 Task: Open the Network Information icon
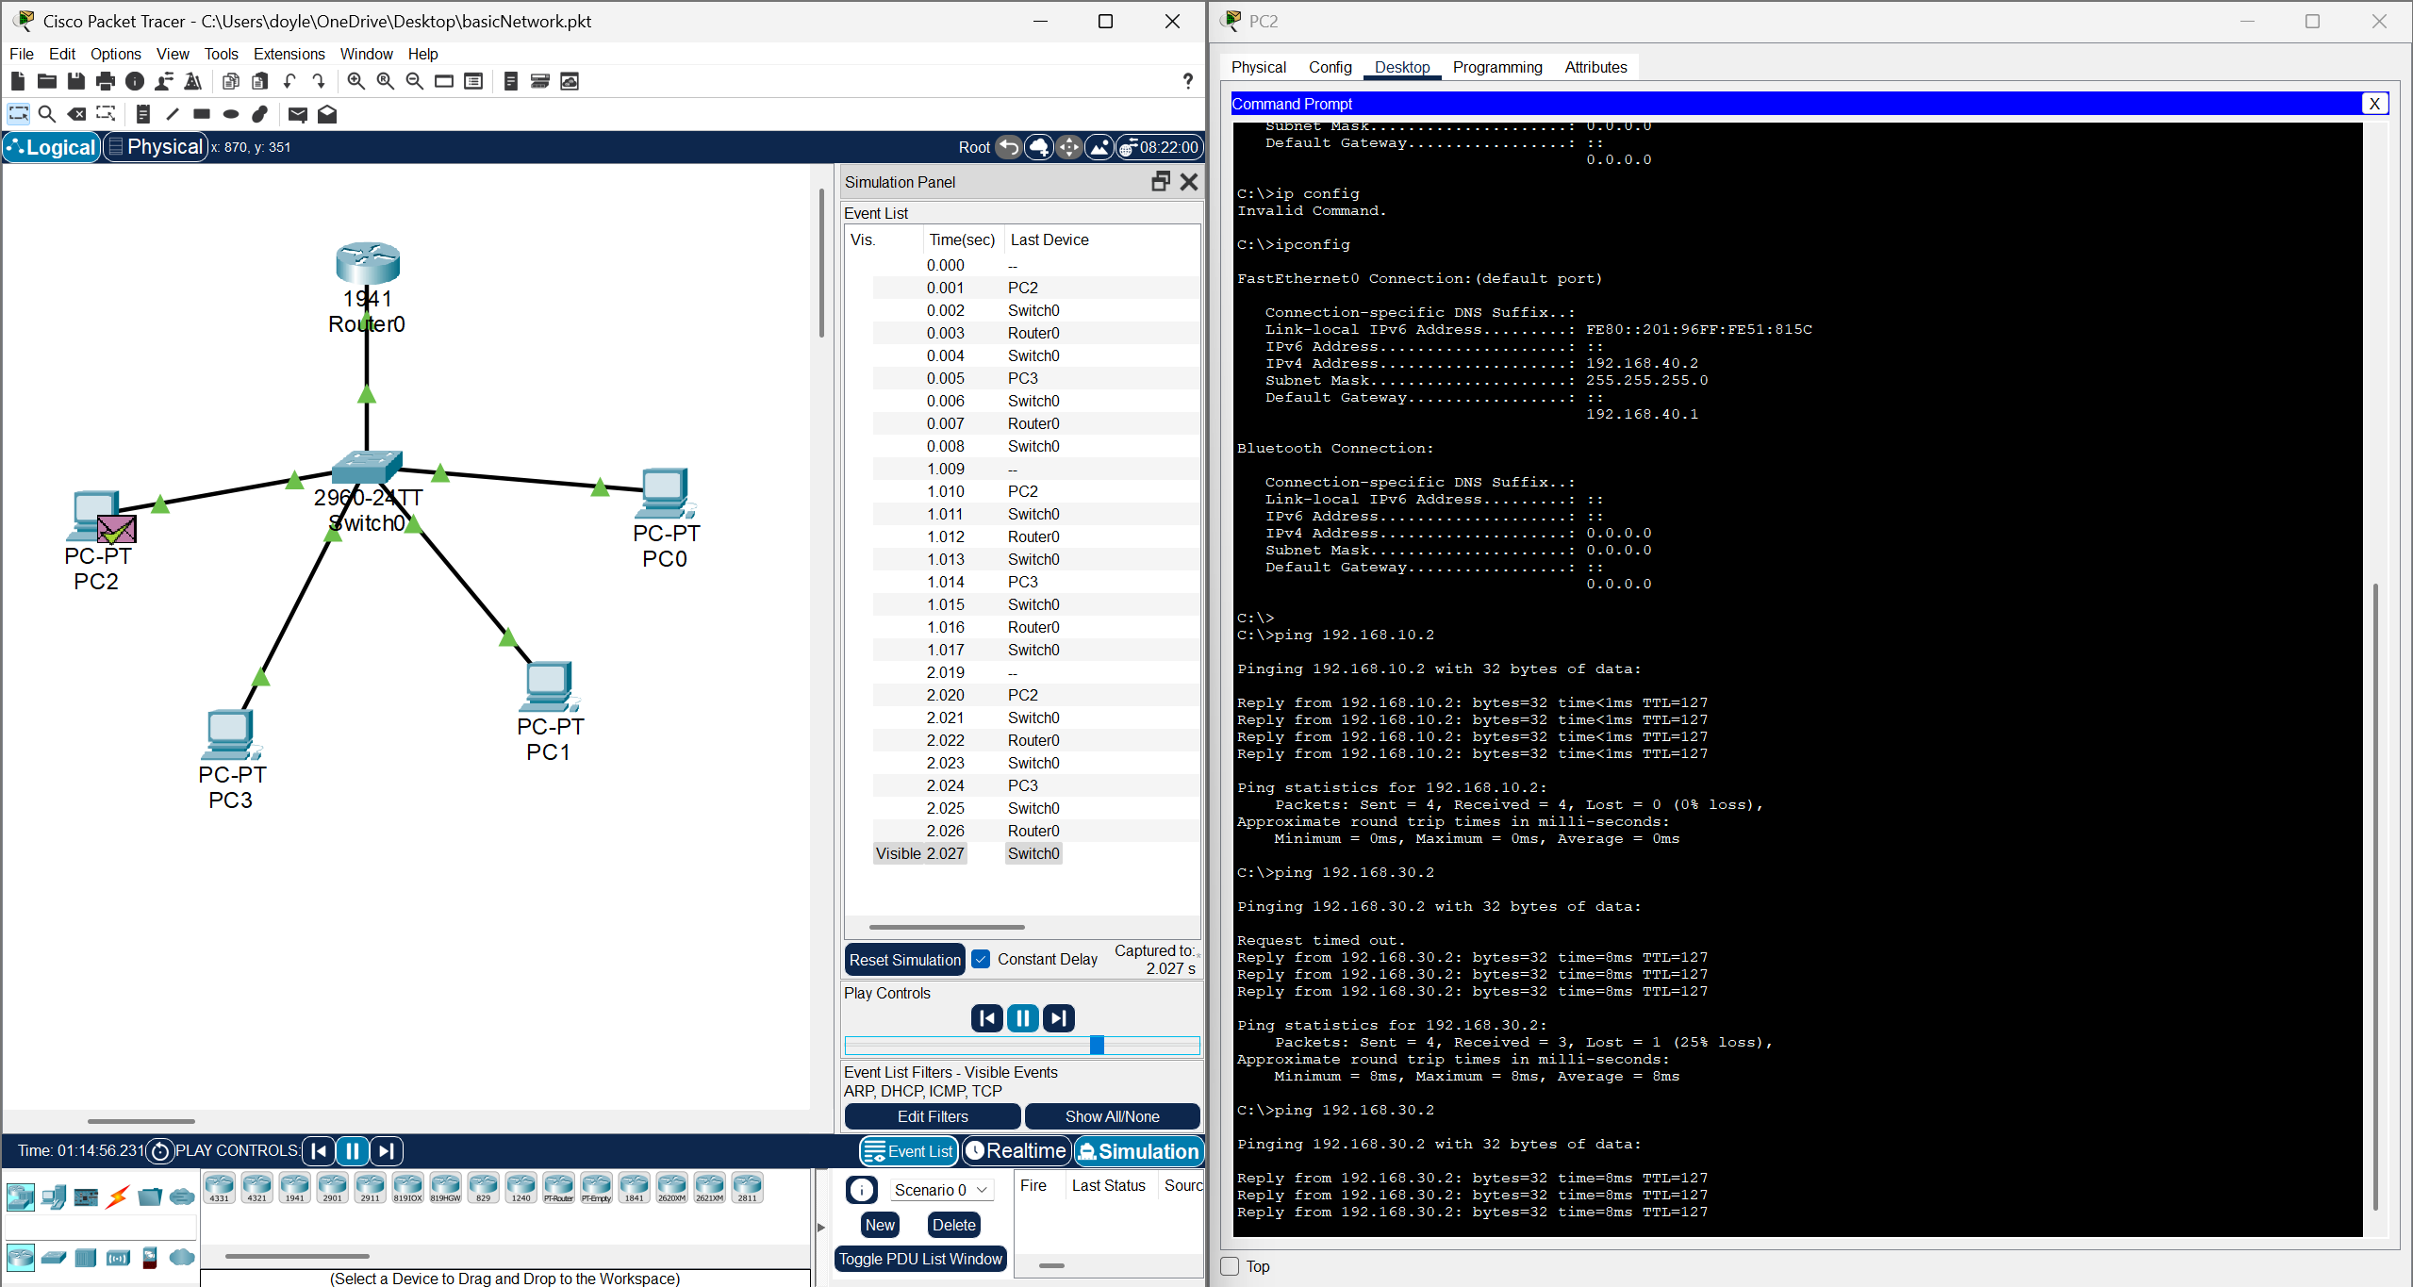point(135,81)
